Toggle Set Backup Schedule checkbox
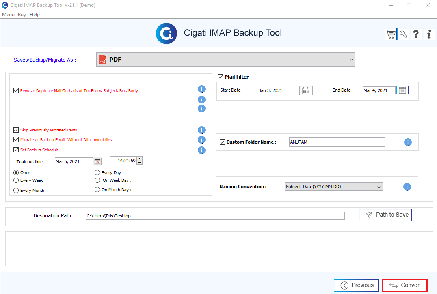This screenshot has width=437, height=294. (16, 150)
